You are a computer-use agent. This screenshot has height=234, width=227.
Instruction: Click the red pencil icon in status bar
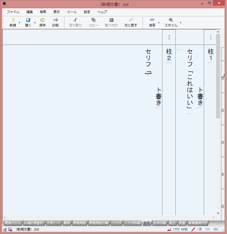click(x=193, y=229)
